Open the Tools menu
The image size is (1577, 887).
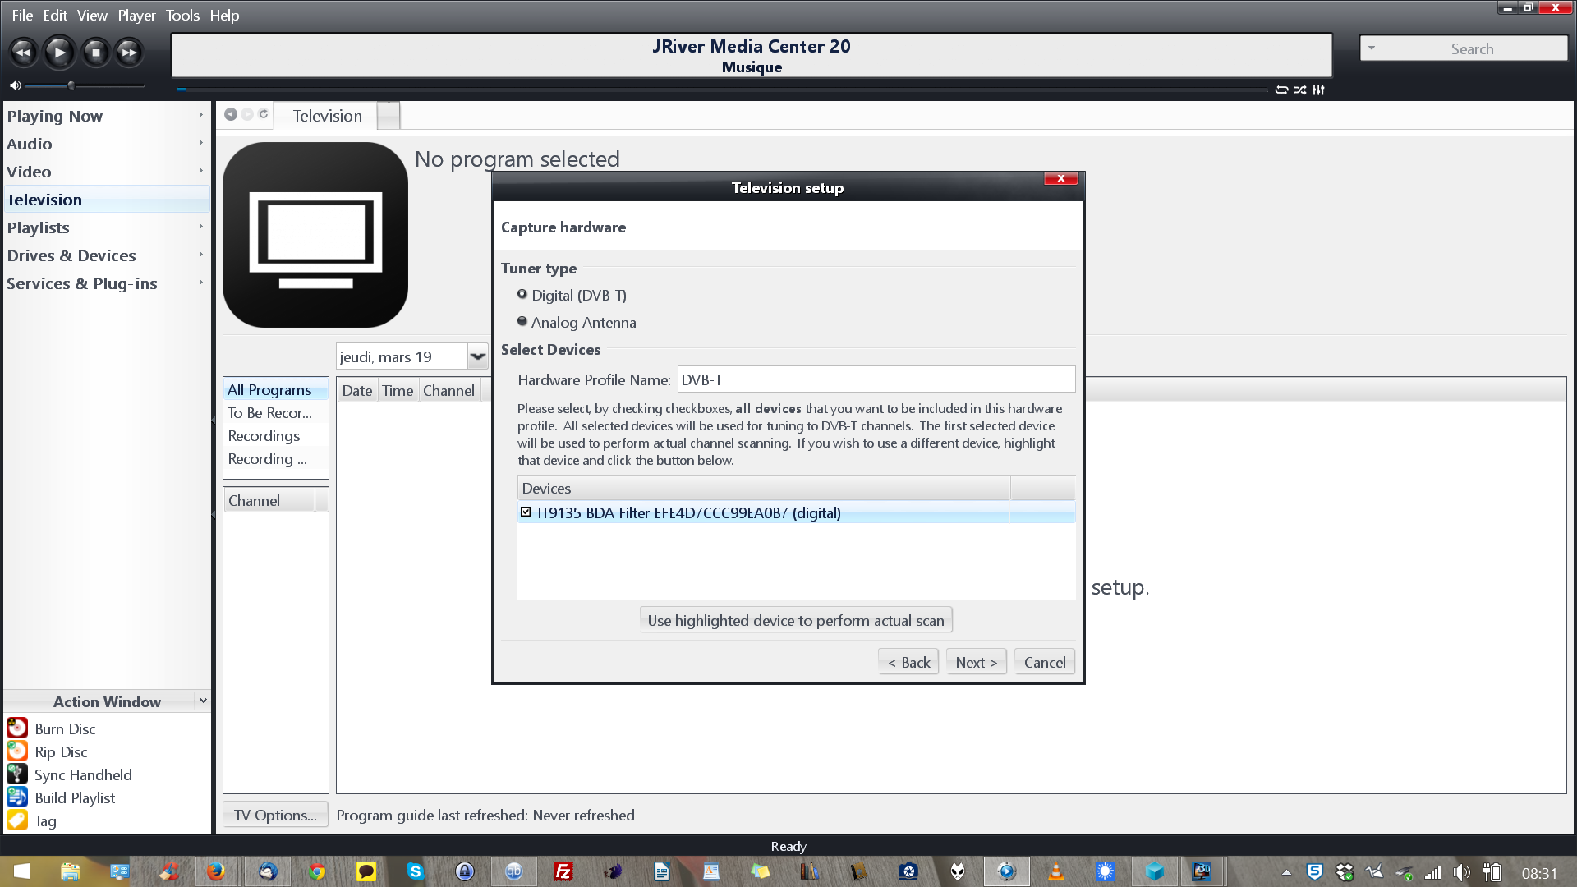click(182, 15)
